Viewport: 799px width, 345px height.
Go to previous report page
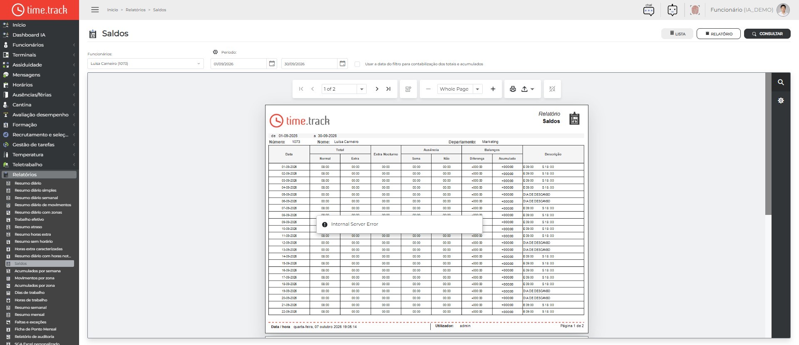pos(313,89)
